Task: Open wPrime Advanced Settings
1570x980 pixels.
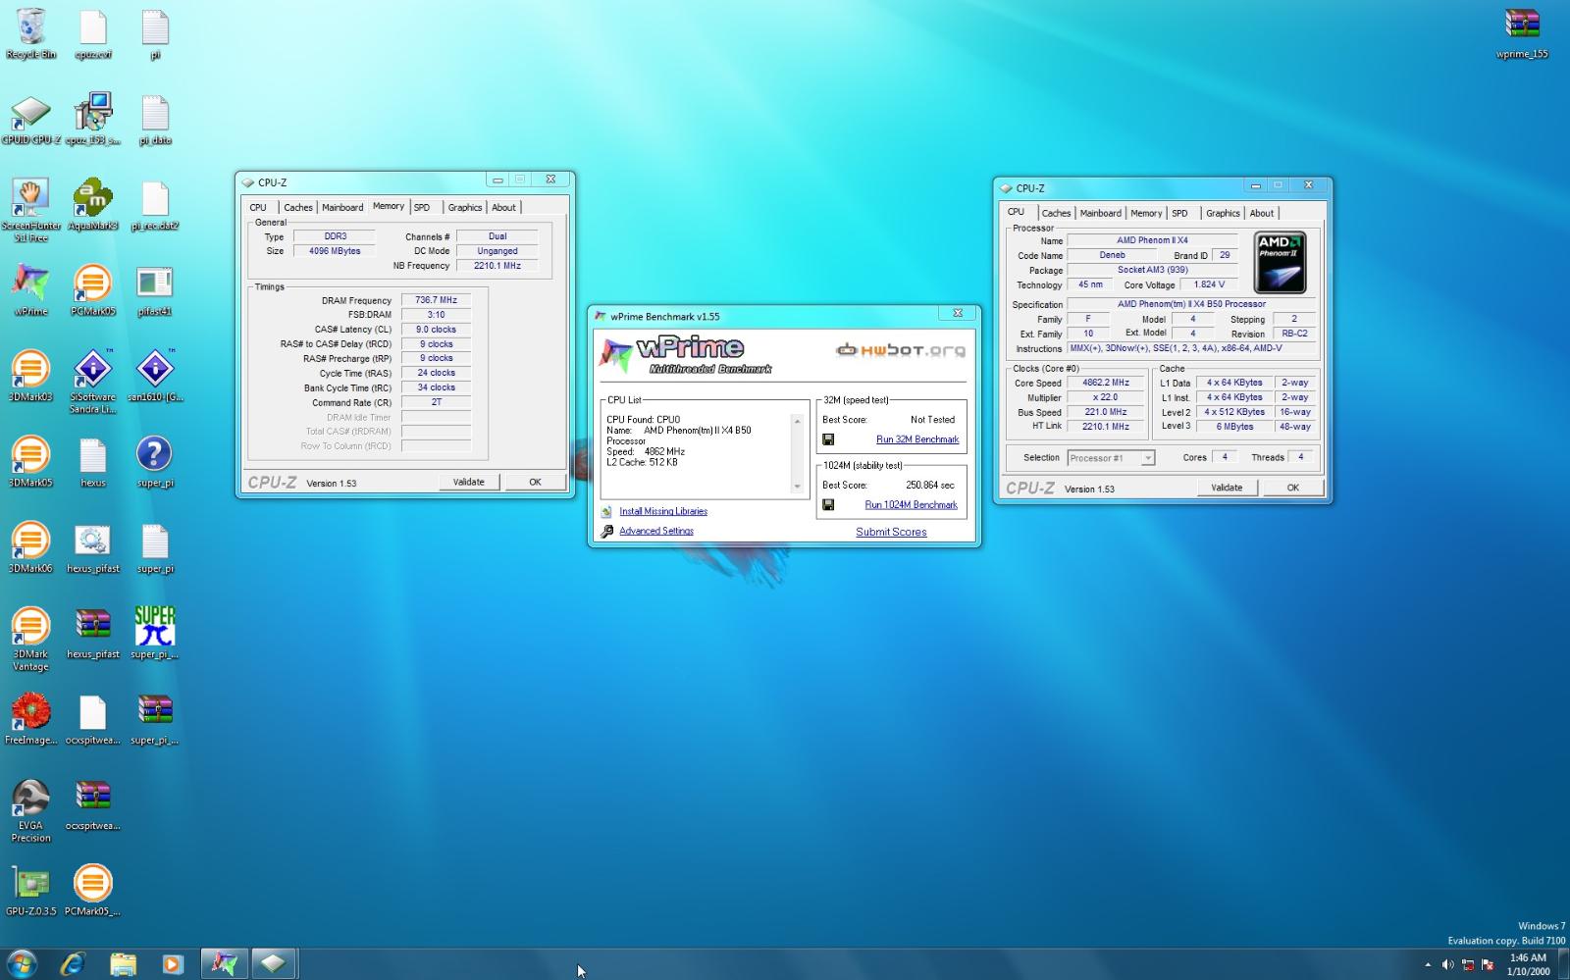Action: pyautogui.click(x=656, y=531)
